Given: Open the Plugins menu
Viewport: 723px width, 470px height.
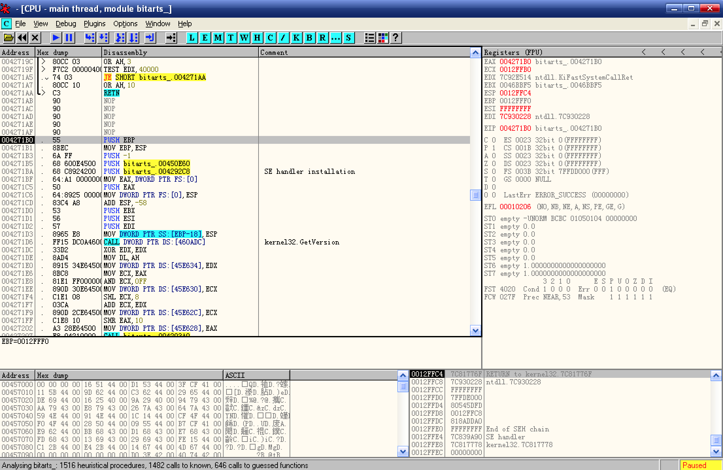Looking at the screenshot, I should click(94, 24).
